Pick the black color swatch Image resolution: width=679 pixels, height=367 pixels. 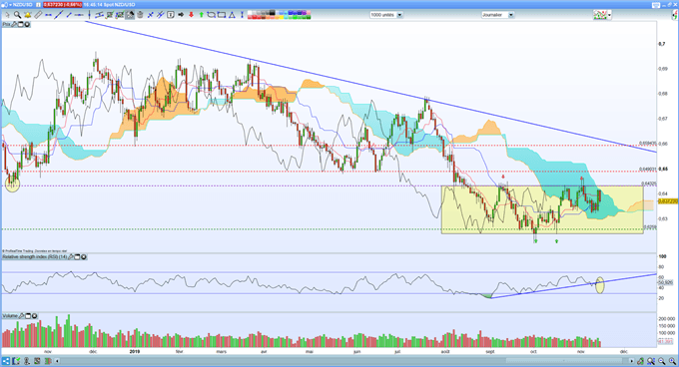pyautogui.click(x=272, y=13)
